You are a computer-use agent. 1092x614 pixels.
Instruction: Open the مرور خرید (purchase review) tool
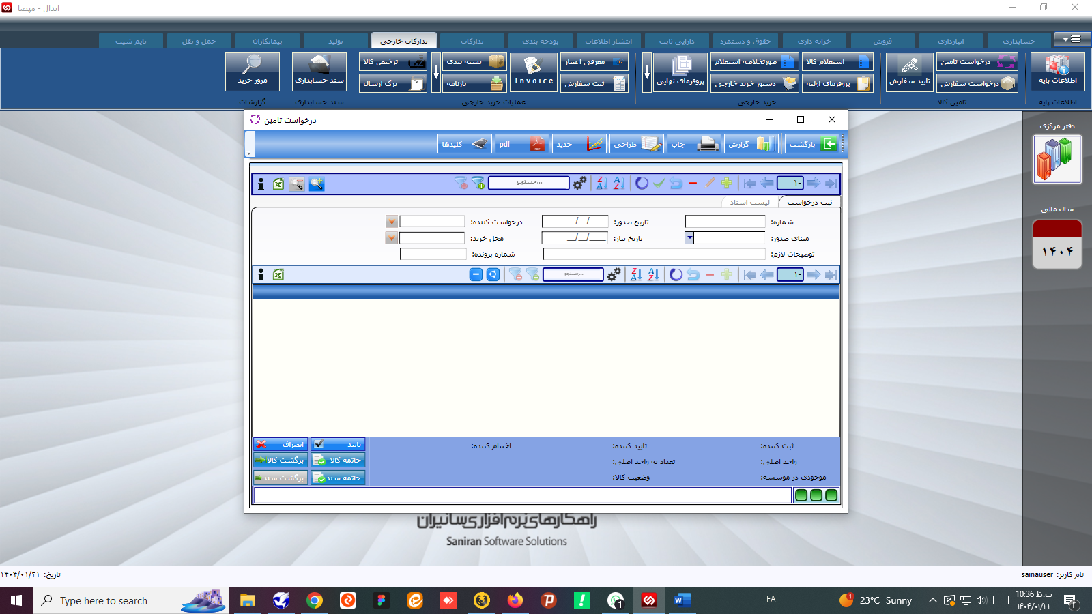coord(250,70)
